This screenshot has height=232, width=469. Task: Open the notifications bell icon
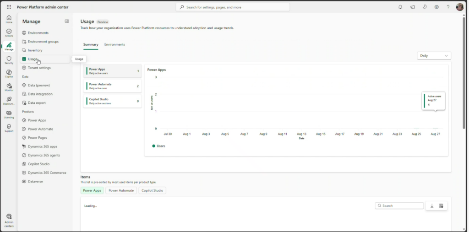(400, 7)
